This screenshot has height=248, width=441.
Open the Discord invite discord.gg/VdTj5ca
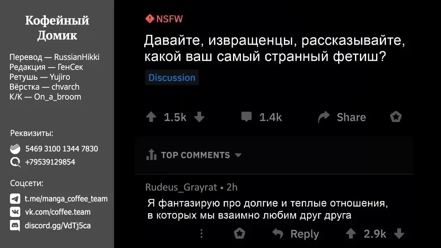point(57,226)
